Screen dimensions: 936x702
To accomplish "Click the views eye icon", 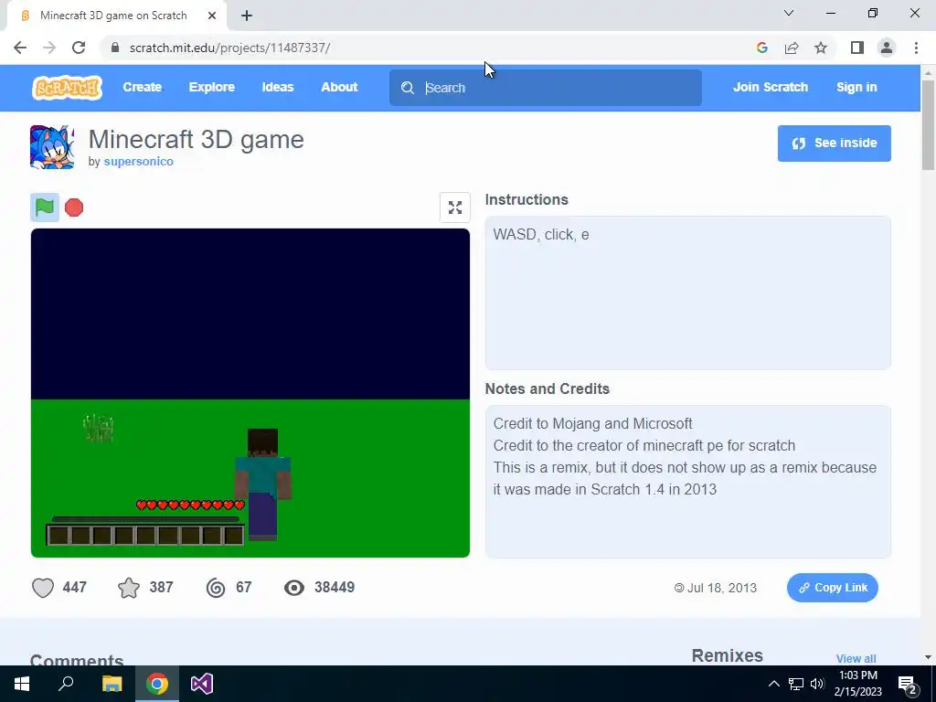I will [293, 588].
